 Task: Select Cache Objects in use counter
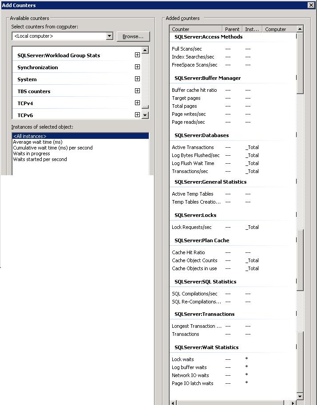tap(194, 269)
